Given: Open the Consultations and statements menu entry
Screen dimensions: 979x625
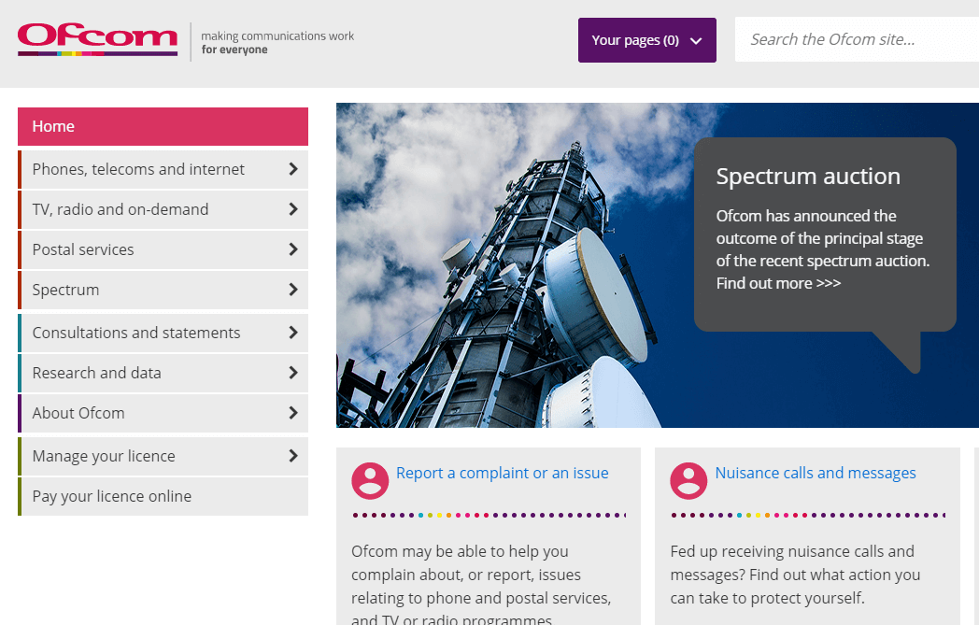Looking at the screenshot, I should (135, 333).
